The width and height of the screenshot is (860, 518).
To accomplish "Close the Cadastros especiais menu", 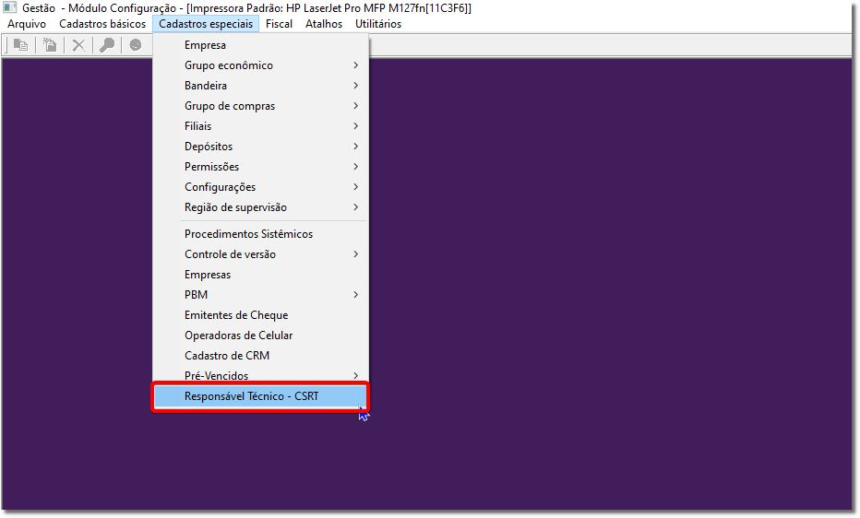I will tap(206, 24).
